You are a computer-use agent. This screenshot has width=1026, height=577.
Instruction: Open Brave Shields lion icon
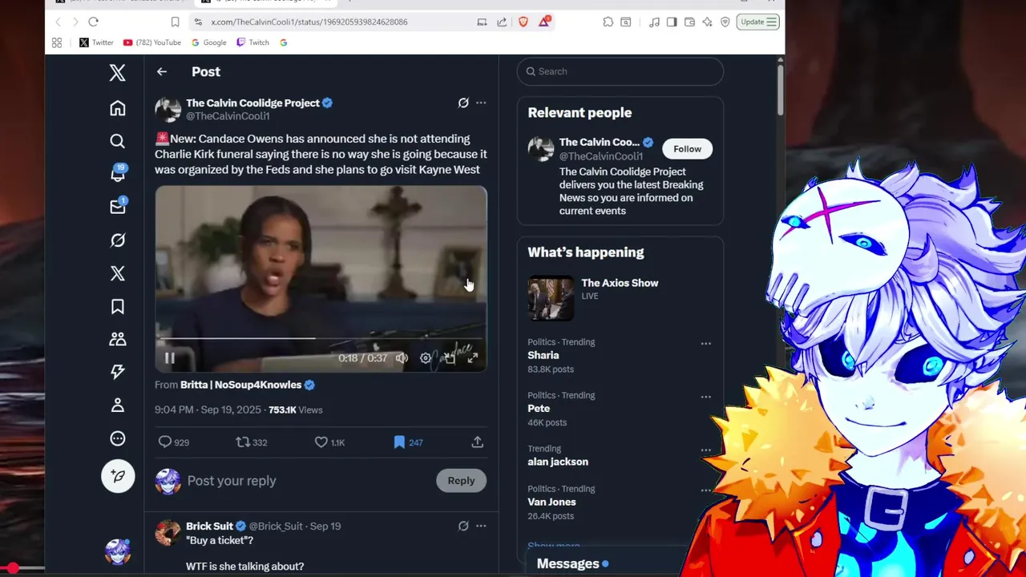click(x=523, y=22)
